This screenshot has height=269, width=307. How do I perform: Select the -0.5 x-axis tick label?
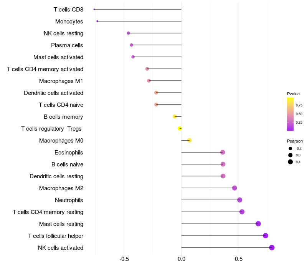tap(124, 259)
